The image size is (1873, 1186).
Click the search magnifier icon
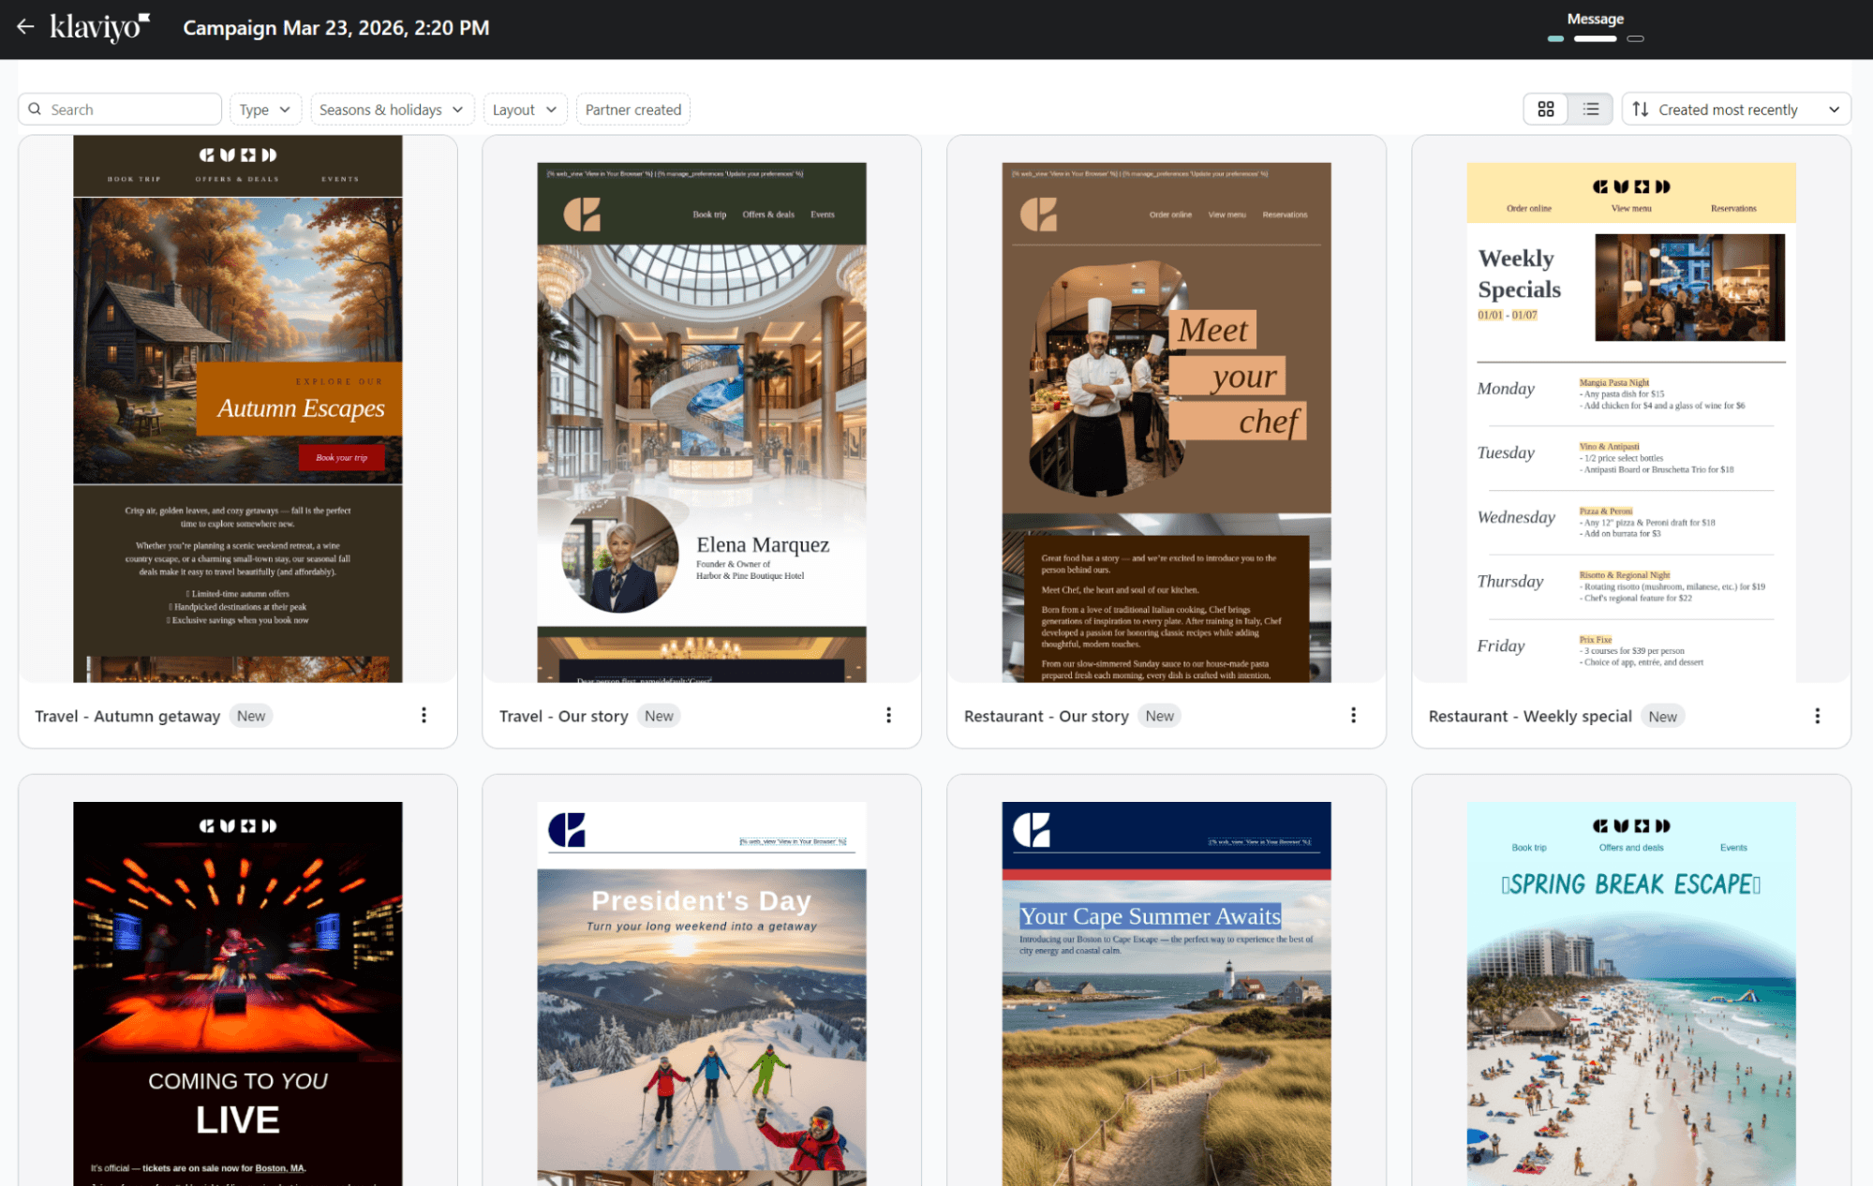36,109
